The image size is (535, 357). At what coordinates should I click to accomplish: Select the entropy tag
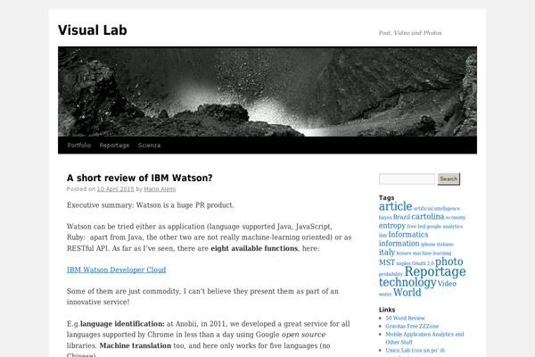(392, 226)
